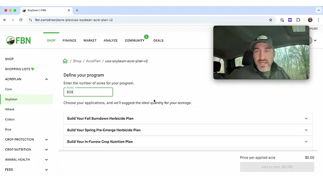
Task: Open the FINANCE nav tab
Action: coord(70,40)
